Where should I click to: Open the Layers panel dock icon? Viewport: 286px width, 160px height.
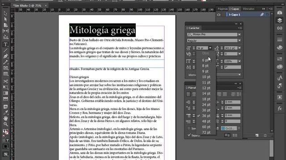pyautogui.click(x=280, y=20)
